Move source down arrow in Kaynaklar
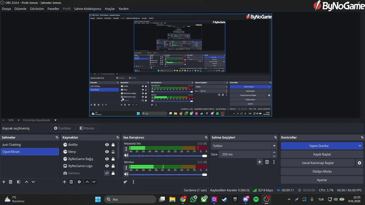 click(94, 182)
